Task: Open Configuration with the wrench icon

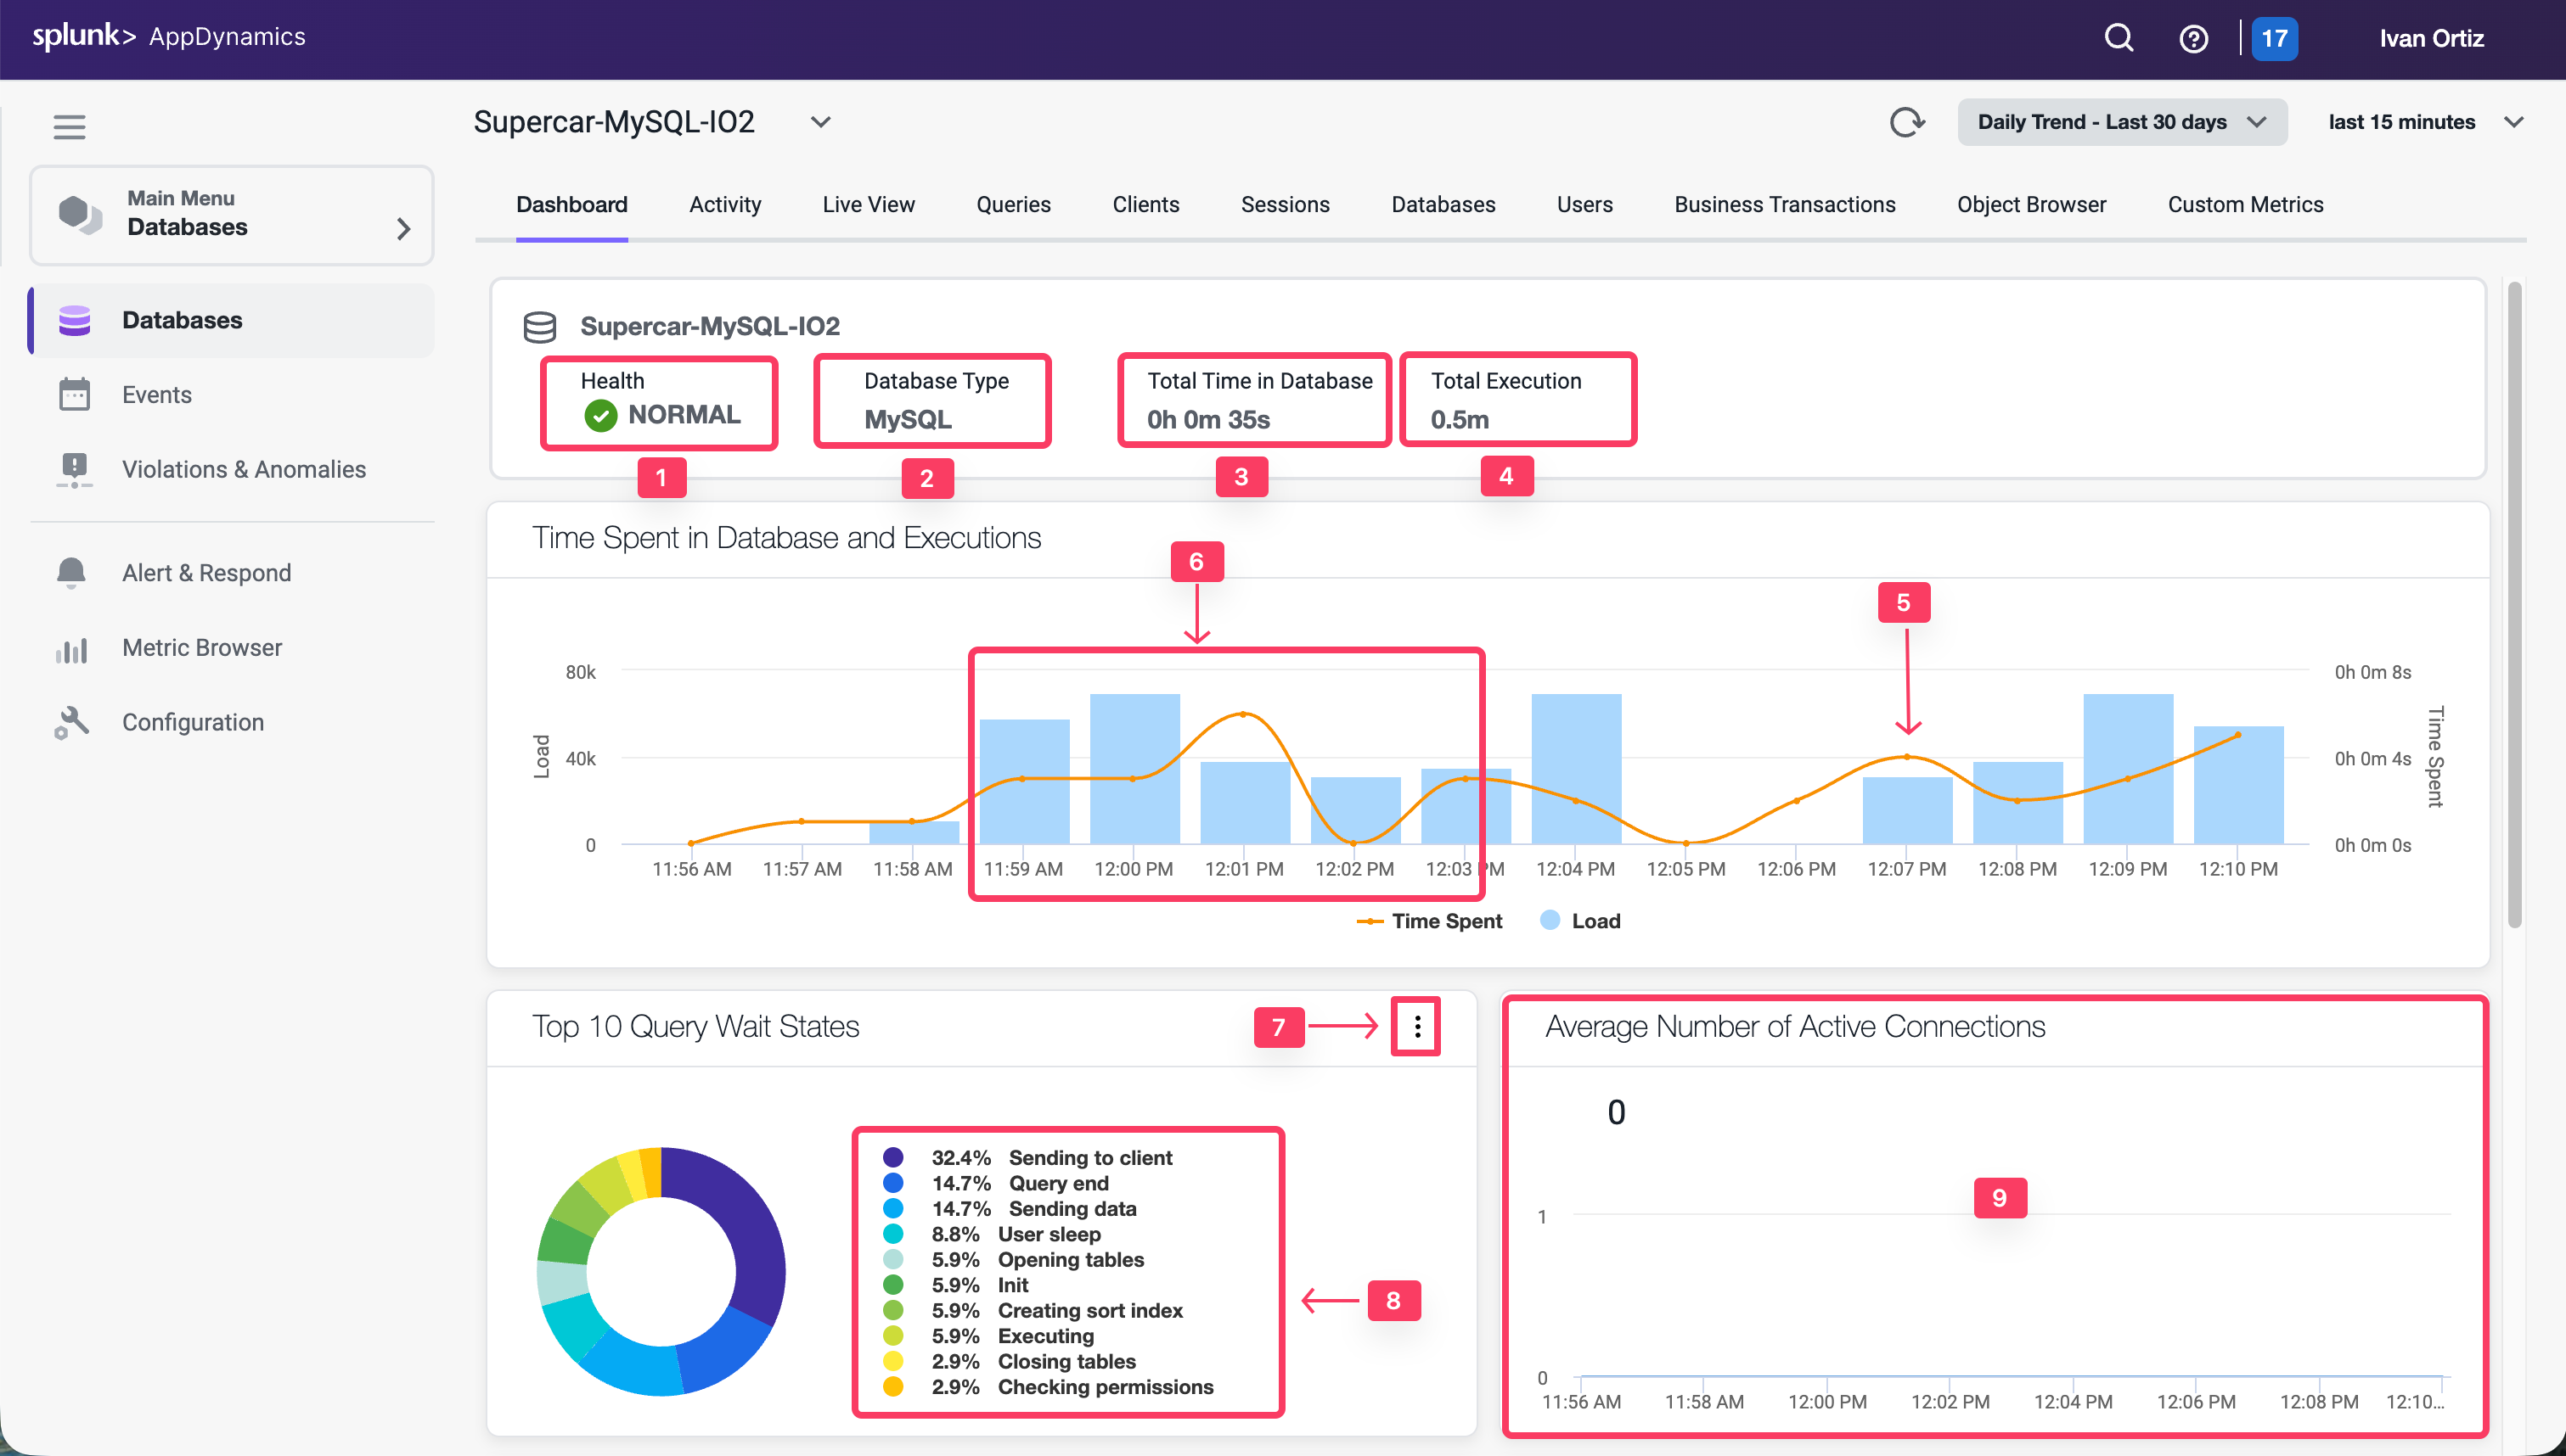Action: click(72, 721)
